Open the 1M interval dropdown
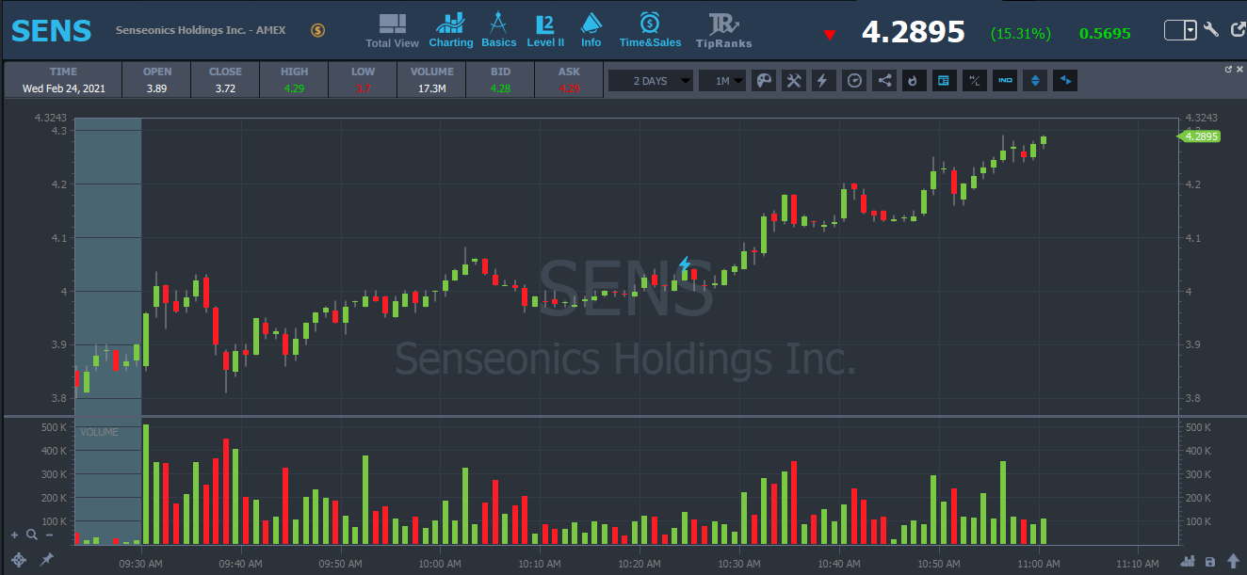Image resolution: width=1247 pixels, height=575 pixels. [x=723, y=81]
